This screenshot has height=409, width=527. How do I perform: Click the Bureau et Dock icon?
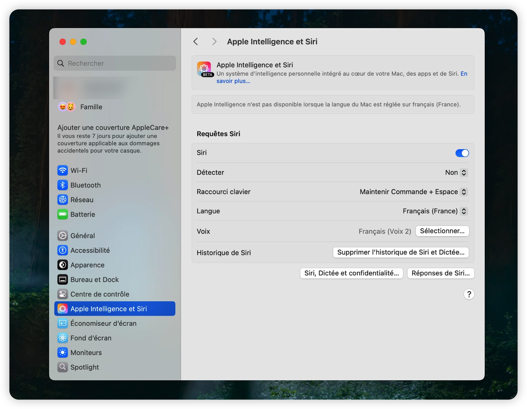point(62,280)
